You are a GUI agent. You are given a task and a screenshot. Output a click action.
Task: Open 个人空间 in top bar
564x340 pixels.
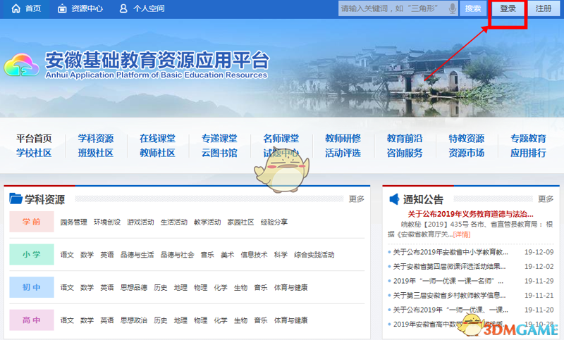pos(149,8)
